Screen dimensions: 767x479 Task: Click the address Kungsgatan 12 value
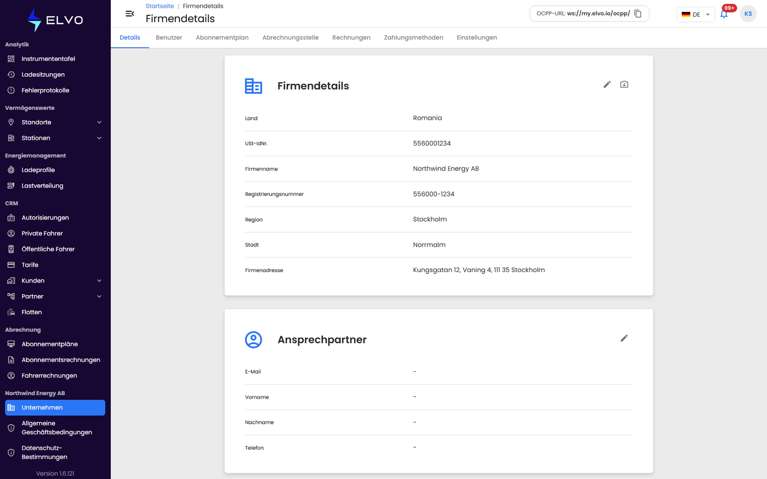click(479, 270)
